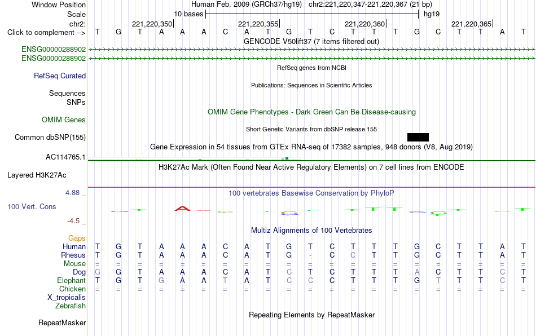Click the H3K27Ac Mark track title
The height and width of the screenshot is (336, 536).
311,167
